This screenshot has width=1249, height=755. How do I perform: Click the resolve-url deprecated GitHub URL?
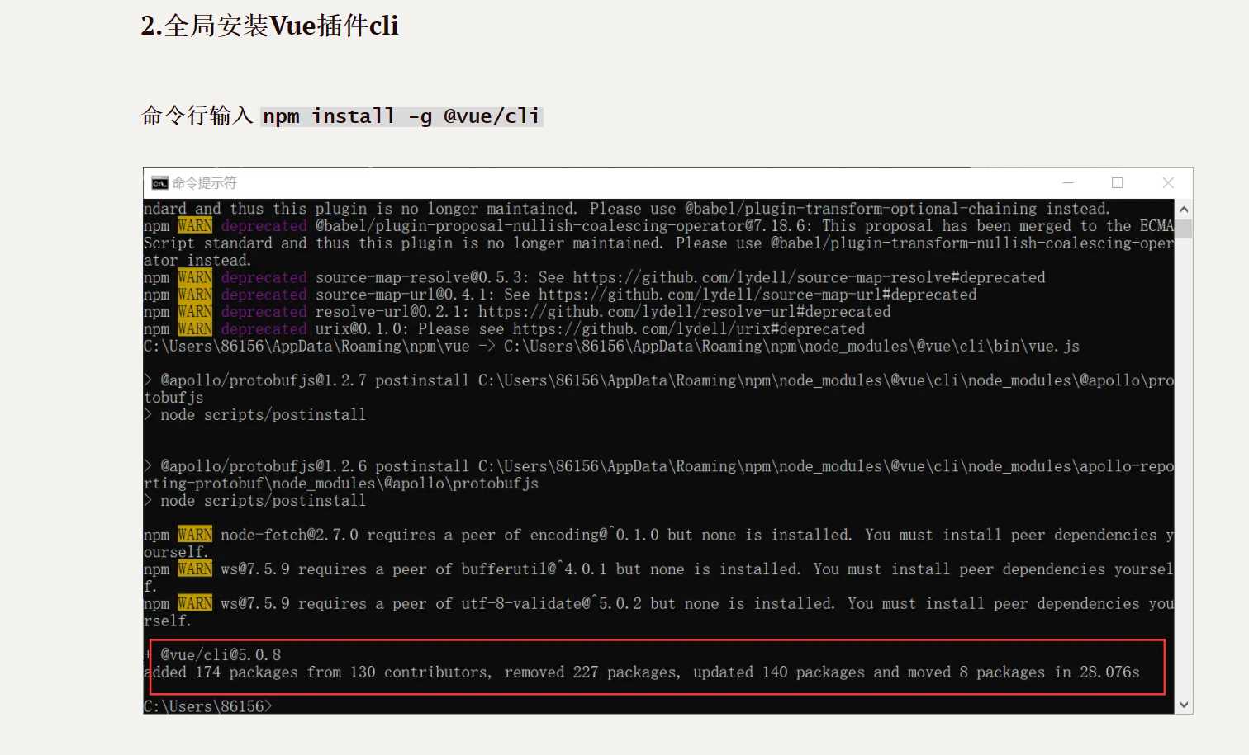pyautogui.click(x=684, y=312)
